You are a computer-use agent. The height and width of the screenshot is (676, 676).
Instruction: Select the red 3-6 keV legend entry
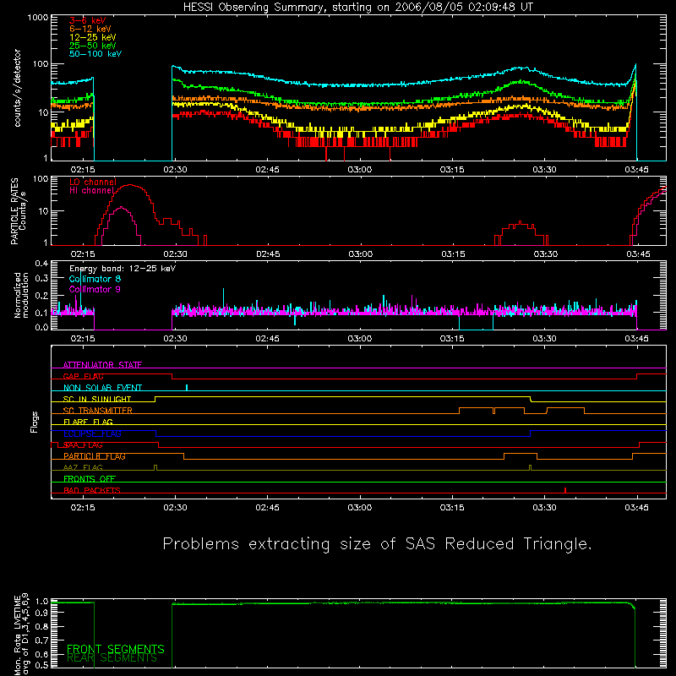pos(88,20)
